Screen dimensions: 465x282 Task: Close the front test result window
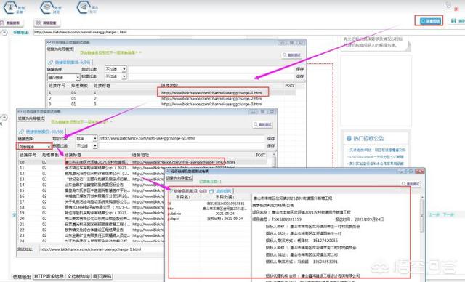pyautogui.click(x=420, y=172)
